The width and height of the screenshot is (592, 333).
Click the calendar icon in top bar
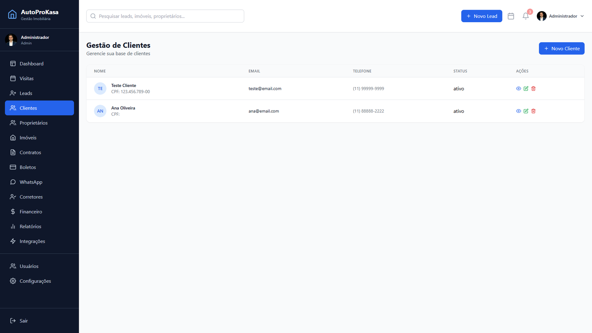pyautogui.click(x=511, y=16)
